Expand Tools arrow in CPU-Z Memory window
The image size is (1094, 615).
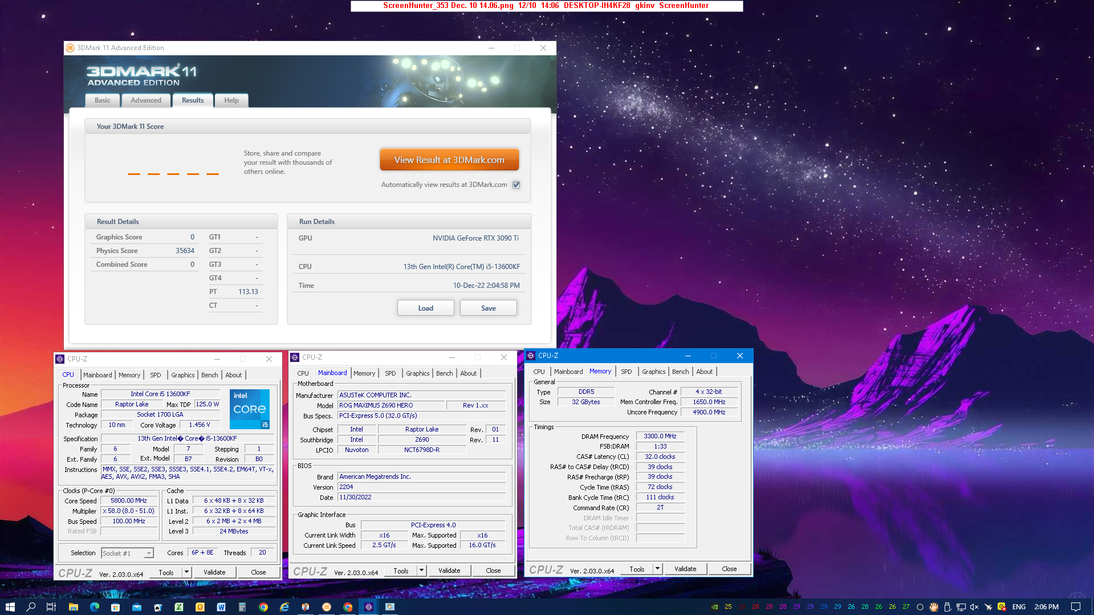(x=657, y=569)
